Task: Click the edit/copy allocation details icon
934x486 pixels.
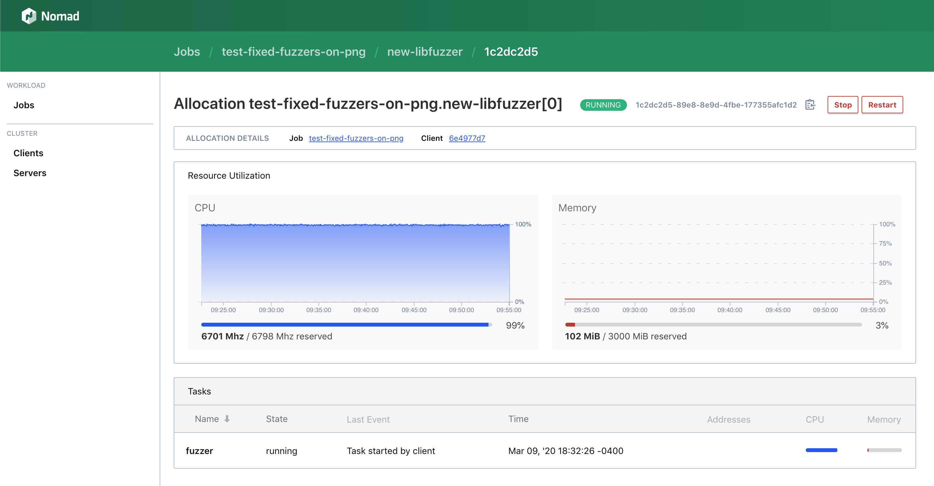Action: click(x=809, y=104)
